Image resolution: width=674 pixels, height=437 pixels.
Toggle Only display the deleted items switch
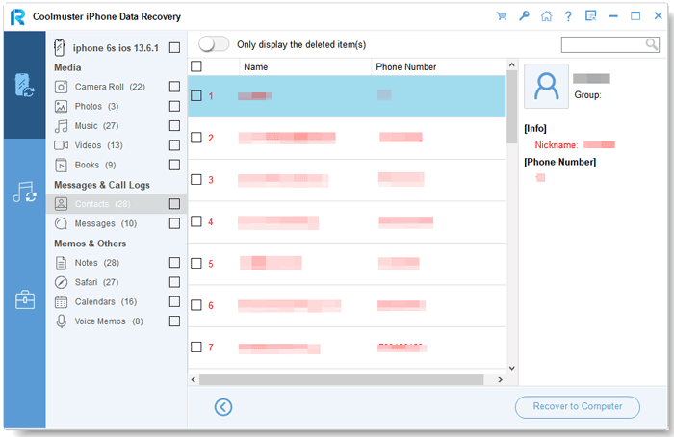(214, 44)
